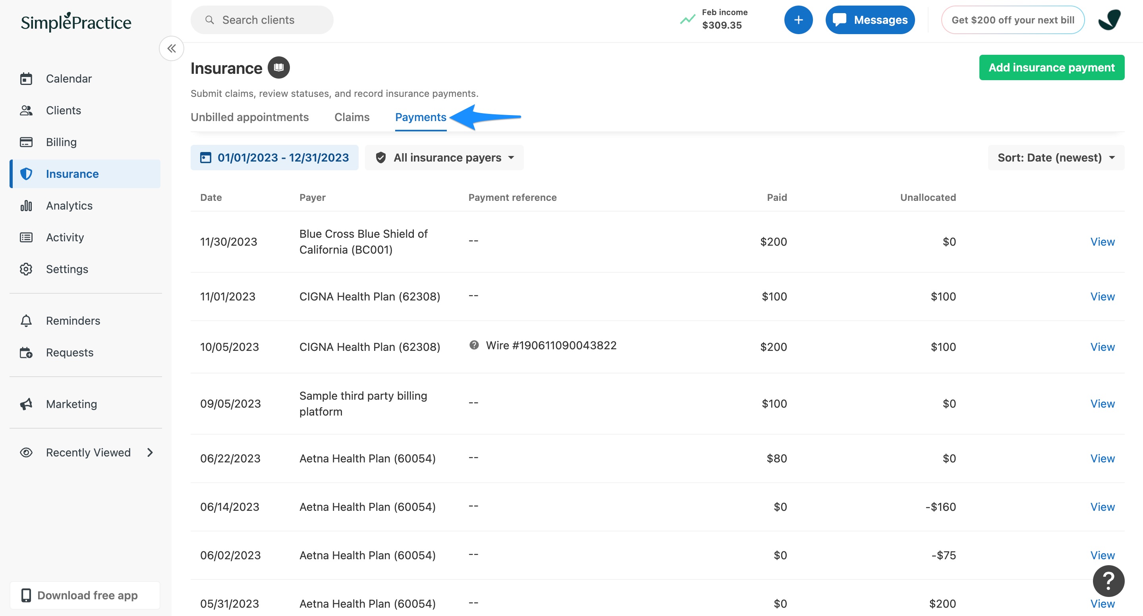Click the Search clients input field
Screen dimensions: 1143x616
tap(262, 20)
